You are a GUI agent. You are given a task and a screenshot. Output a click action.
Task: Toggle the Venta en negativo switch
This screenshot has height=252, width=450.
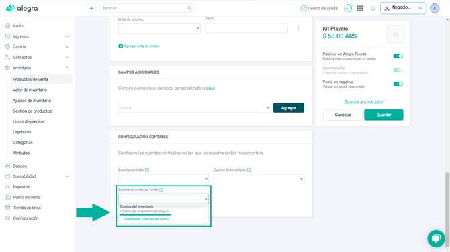tap(398, 84)
